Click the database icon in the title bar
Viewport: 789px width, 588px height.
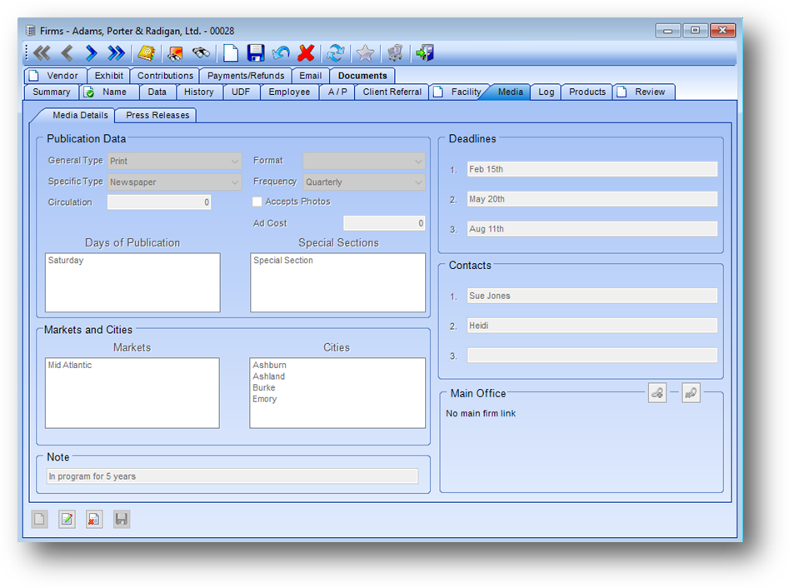pyautogui.click(x=31, y=31)
